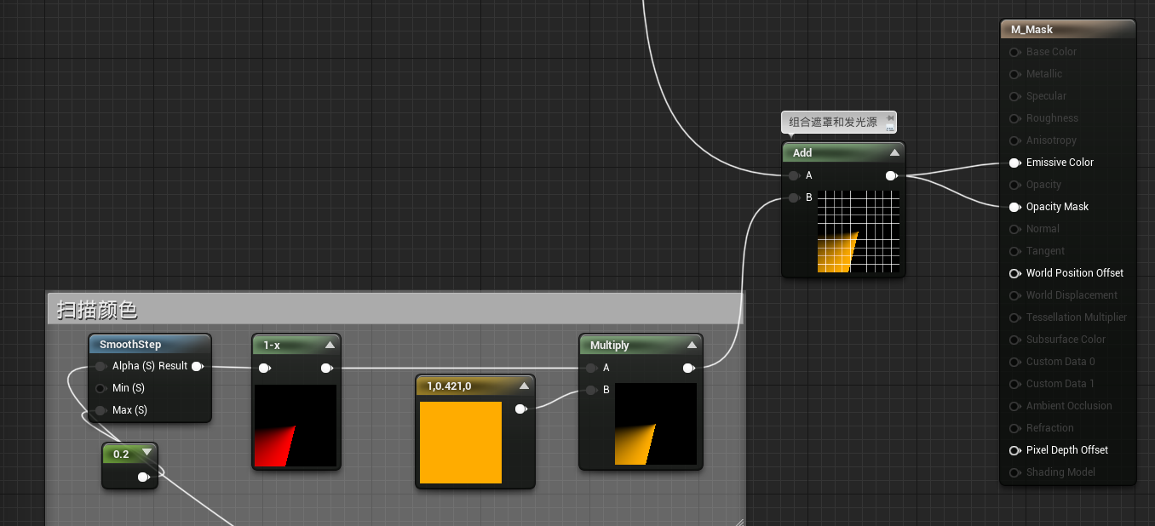Click the Emissive Color pin on M_Mask
Viewport: 1155px width, 526px height.
pos(1014,163)
